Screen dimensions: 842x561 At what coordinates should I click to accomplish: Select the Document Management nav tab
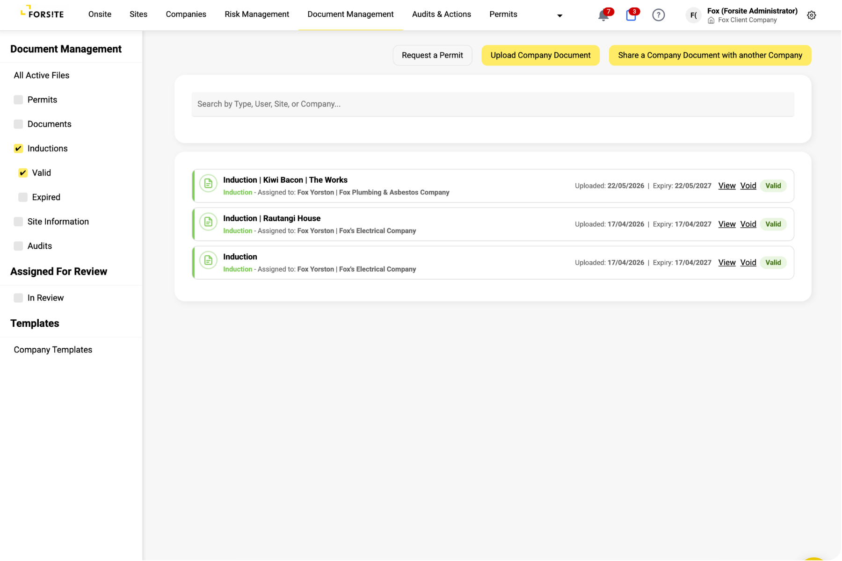tap(350, 14)
